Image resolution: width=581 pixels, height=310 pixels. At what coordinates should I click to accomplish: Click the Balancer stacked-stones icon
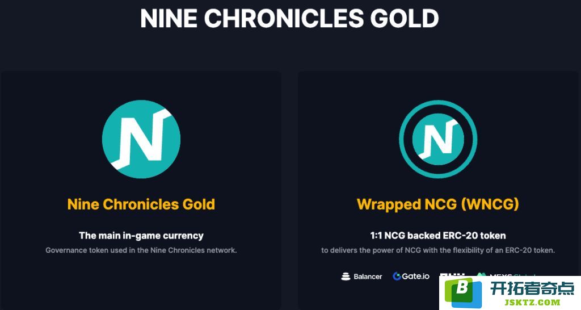click(x=346, y=277)
